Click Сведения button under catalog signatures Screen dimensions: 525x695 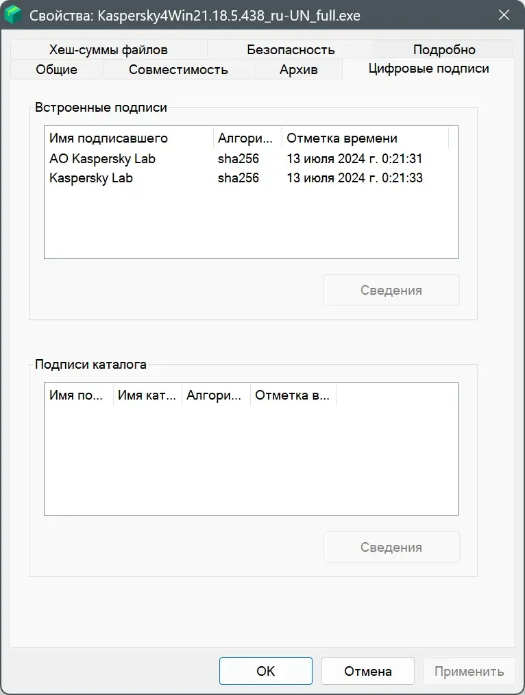pyautogui.click(x=391, y=547)
